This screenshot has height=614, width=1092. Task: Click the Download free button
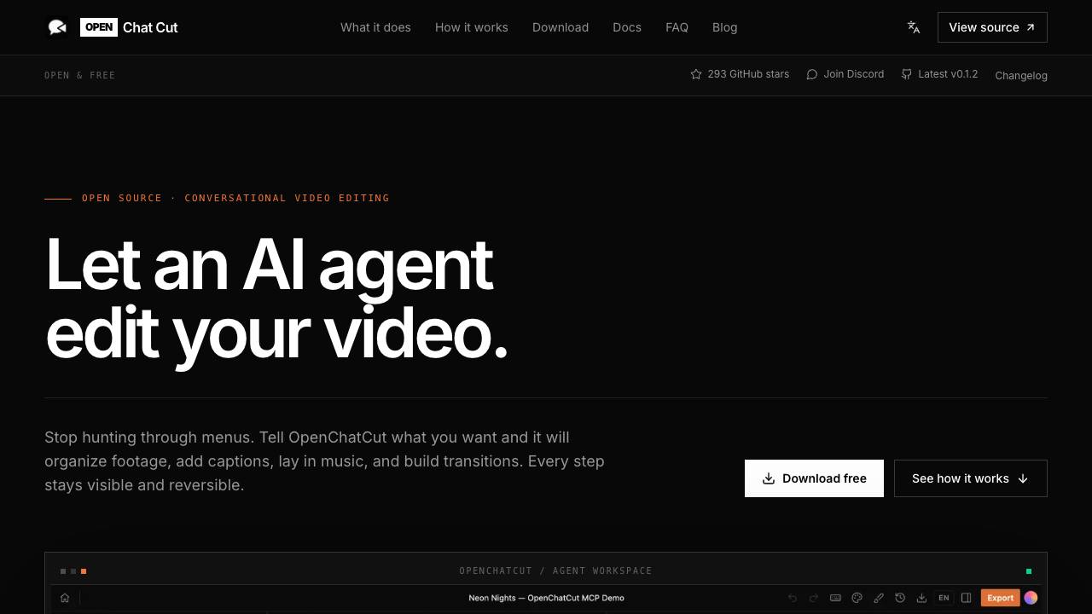point(814,478)
